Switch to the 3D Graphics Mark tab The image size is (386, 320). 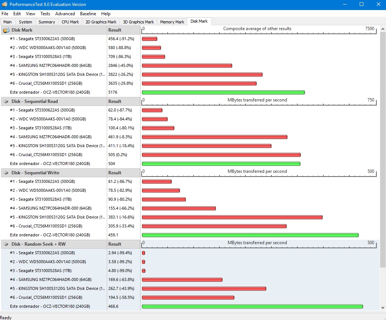coord(138,22)
